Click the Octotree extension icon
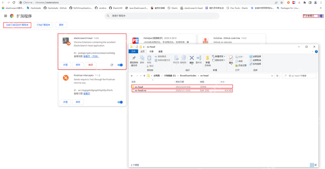The height and width of the screenshot is (169, 325). (x=205, y=40)
